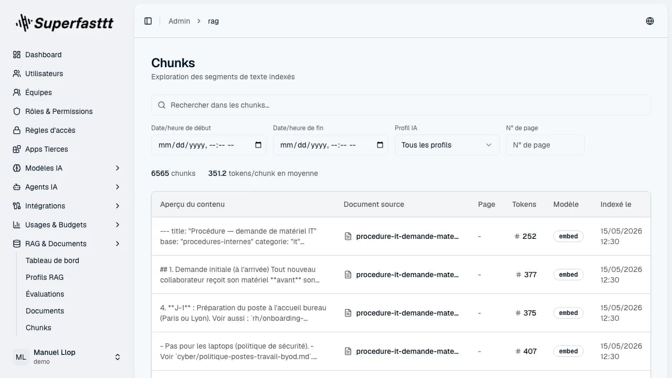Open Évaluations submenu item
The height and width of the screenshot is (378, 672).
point(45,294)
